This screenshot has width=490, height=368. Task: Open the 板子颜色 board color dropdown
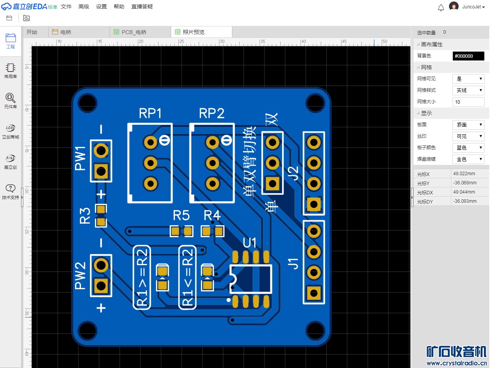(468, 148)
